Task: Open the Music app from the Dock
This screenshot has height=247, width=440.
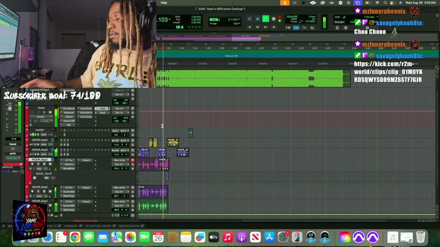Action: (228, 237)
